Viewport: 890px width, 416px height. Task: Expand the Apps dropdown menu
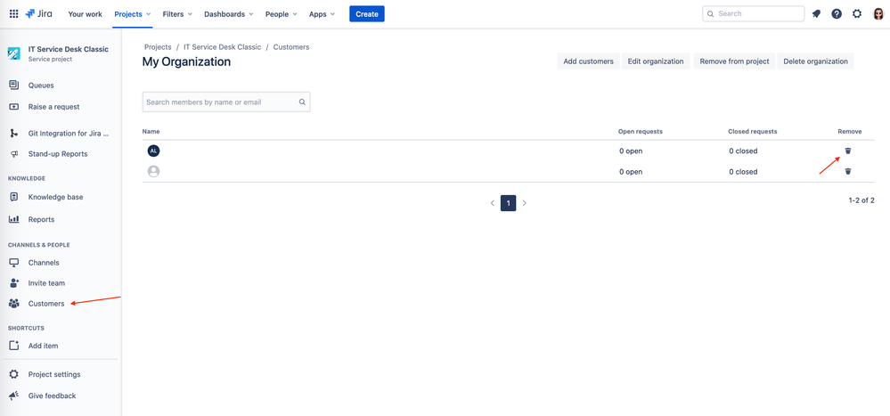(x=322, y=14)
